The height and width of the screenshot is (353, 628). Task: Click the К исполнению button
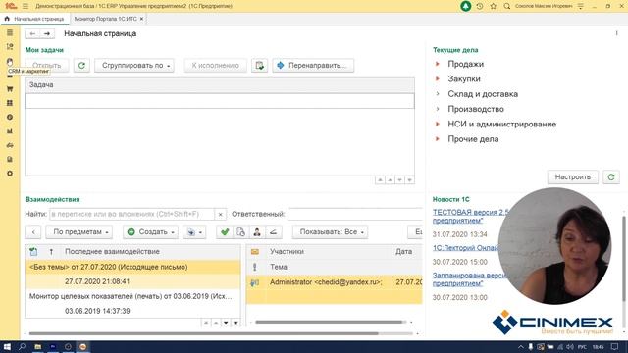[215, 66]
